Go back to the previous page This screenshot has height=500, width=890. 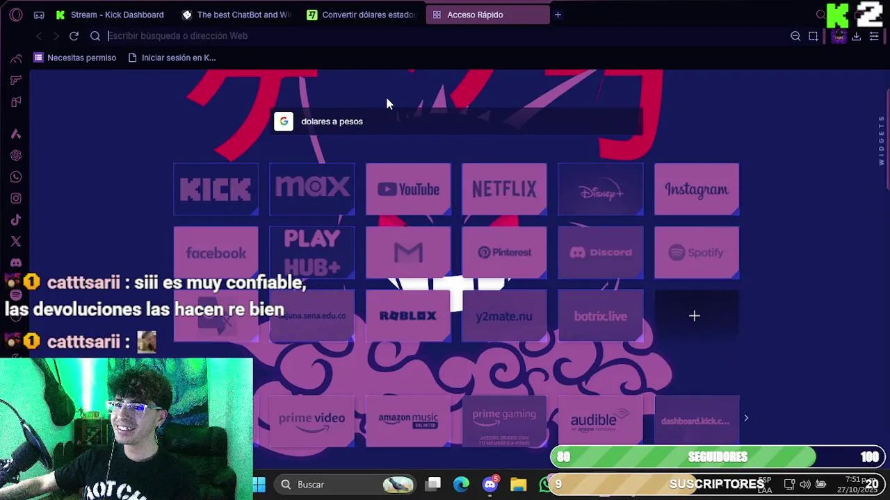click(x=39, y=36)
